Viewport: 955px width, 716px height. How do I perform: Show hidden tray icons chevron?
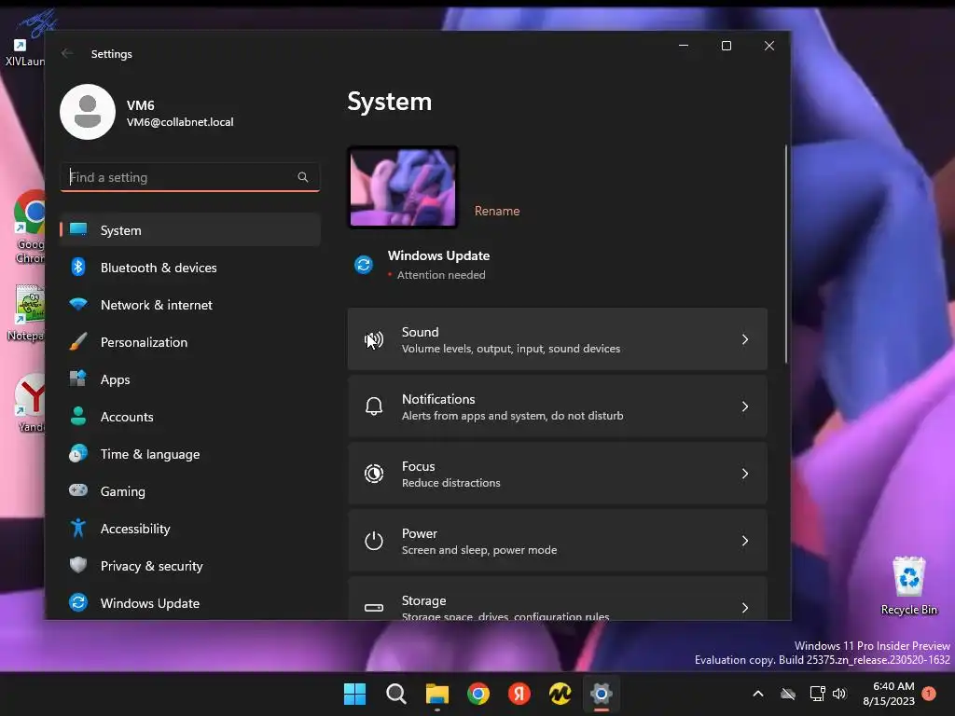[x=758, y=694]
